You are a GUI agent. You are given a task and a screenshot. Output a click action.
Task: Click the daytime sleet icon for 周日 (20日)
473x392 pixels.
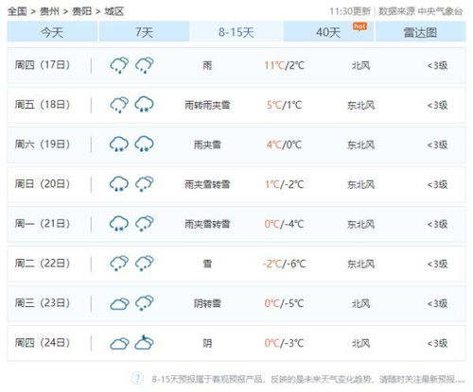point(119,184)
